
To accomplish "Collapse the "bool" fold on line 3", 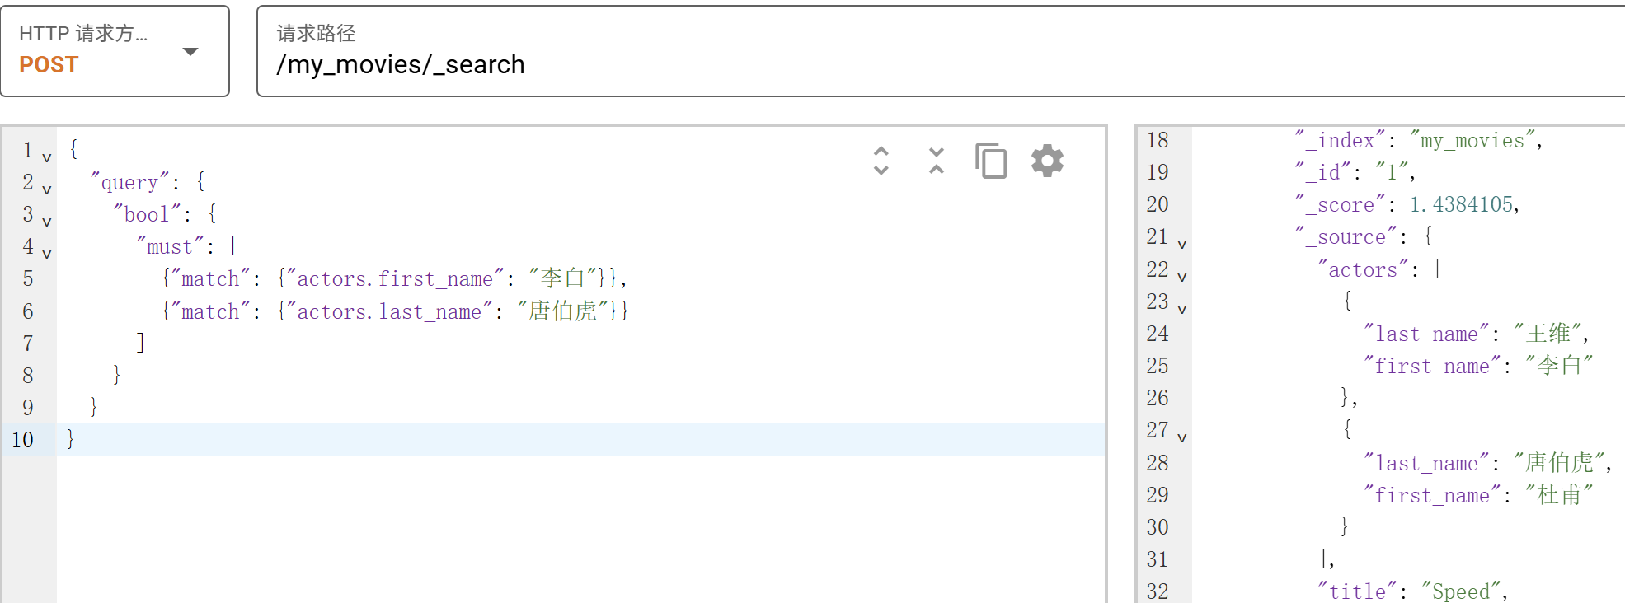I will tap(47, 222).
